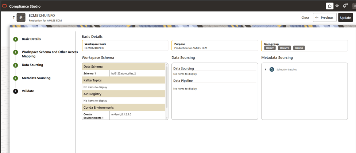This screenshot has height=153, width=356.
Task: Click the Update button
Action: click(x=345, y=17)
